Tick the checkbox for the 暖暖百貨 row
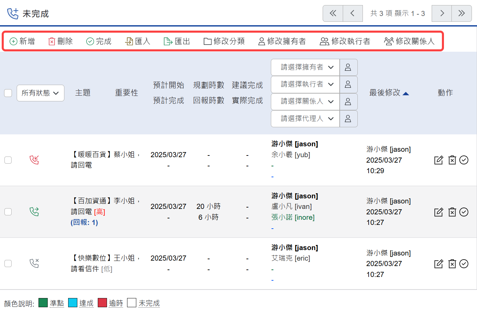 click(x=8, y=160)
